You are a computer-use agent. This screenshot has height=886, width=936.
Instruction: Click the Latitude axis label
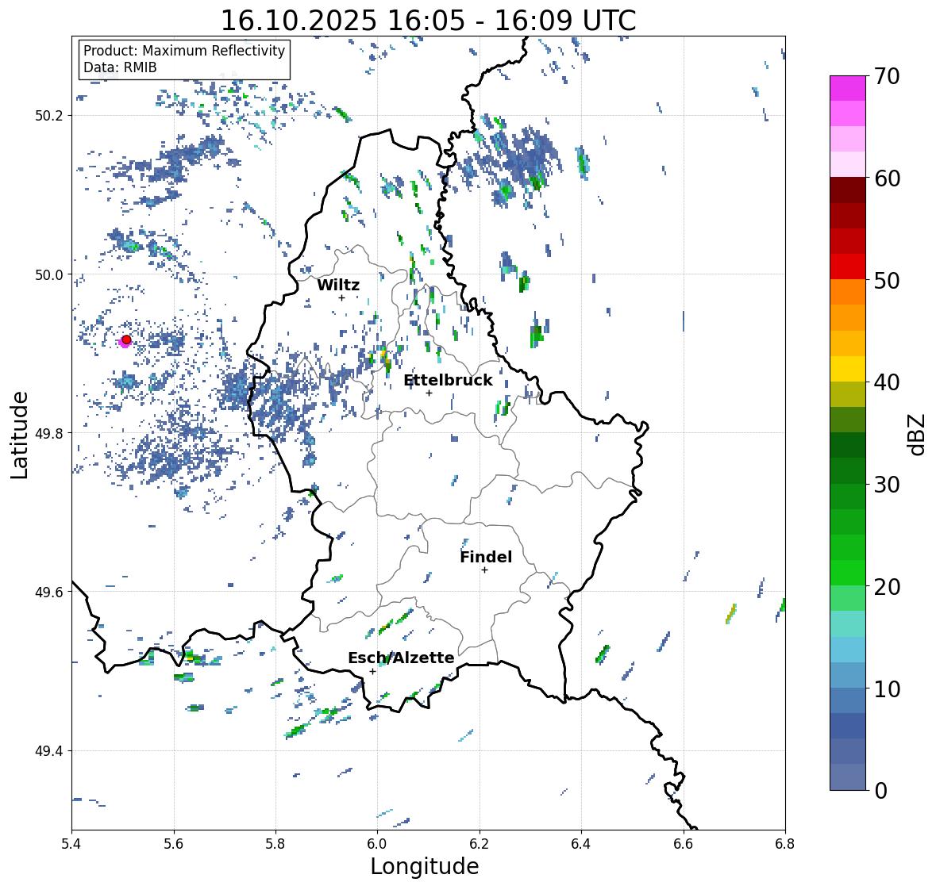(x=19, y=435)
